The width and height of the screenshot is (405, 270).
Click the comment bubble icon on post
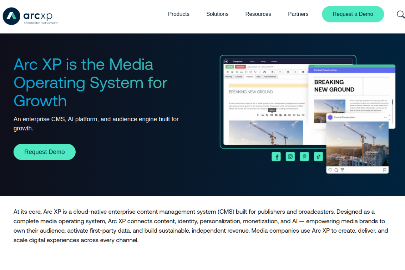[x=336, y=170]
